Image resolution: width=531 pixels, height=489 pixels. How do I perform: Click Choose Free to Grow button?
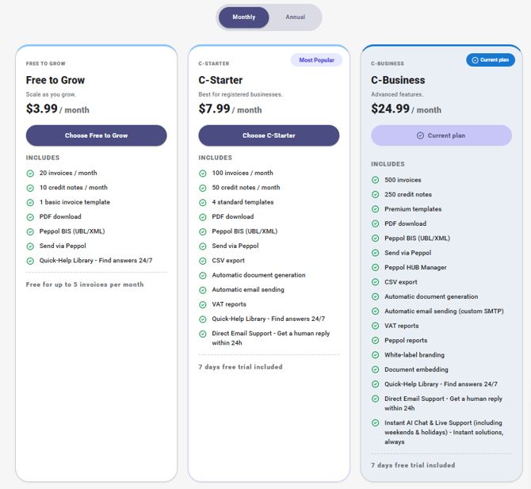[x=96, y=136]
